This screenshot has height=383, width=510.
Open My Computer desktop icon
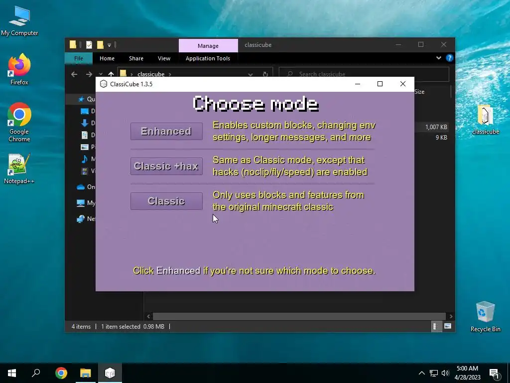(19, 21)
